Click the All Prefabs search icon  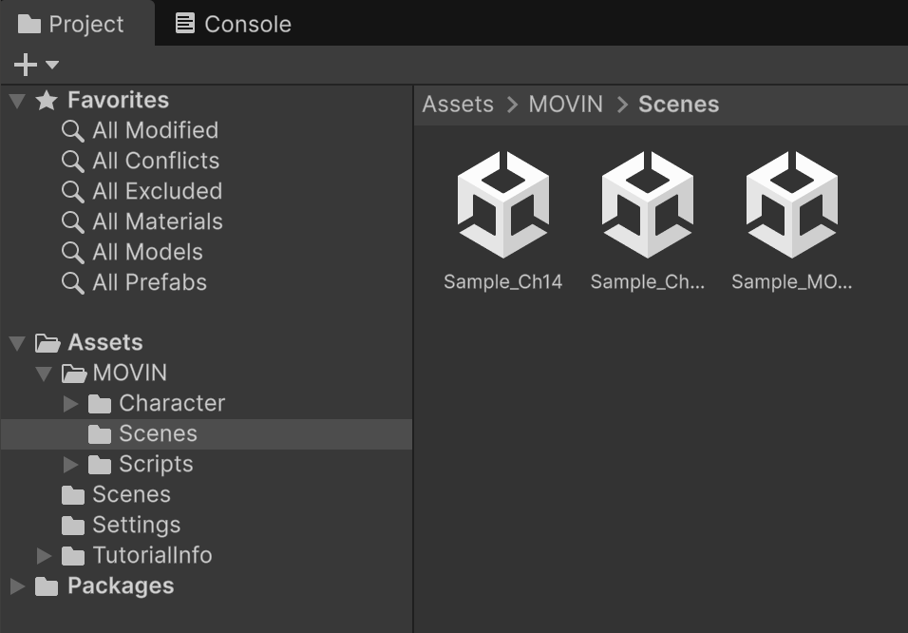(x=72, y=282)
